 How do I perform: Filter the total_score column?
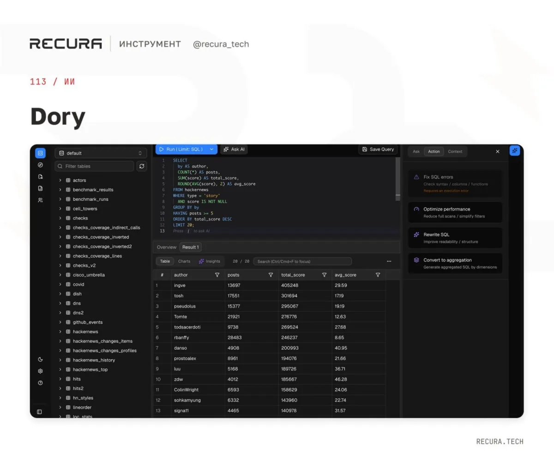[x=324, y=275]
